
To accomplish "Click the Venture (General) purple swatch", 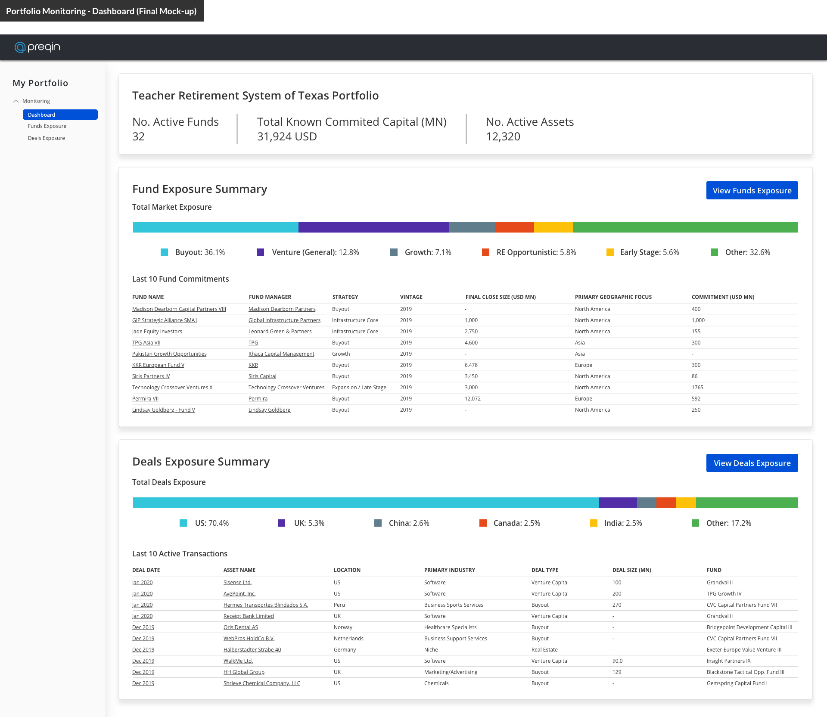I will pyautogui.click(x=261, y=252).
